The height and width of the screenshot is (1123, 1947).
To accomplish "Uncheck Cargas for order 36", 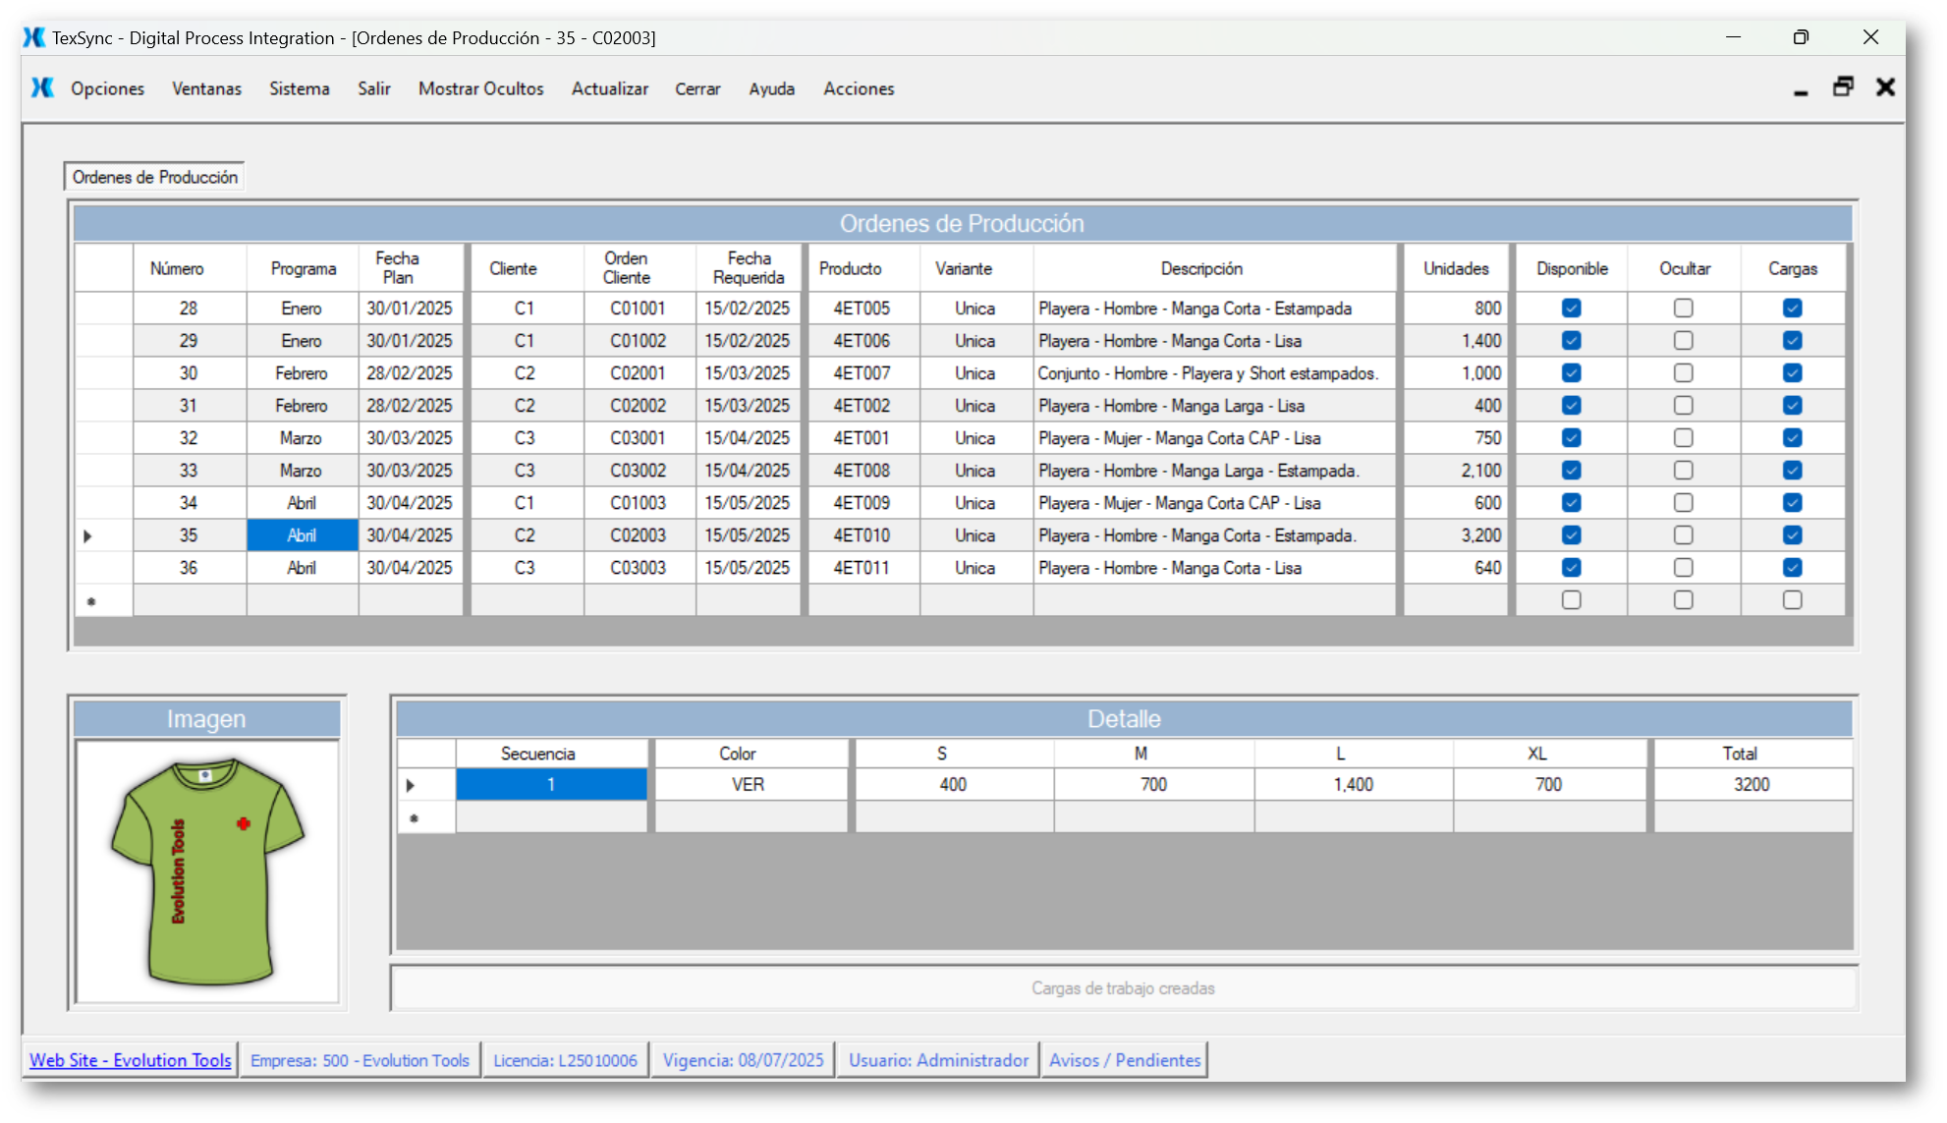I will pos(1793,568).
